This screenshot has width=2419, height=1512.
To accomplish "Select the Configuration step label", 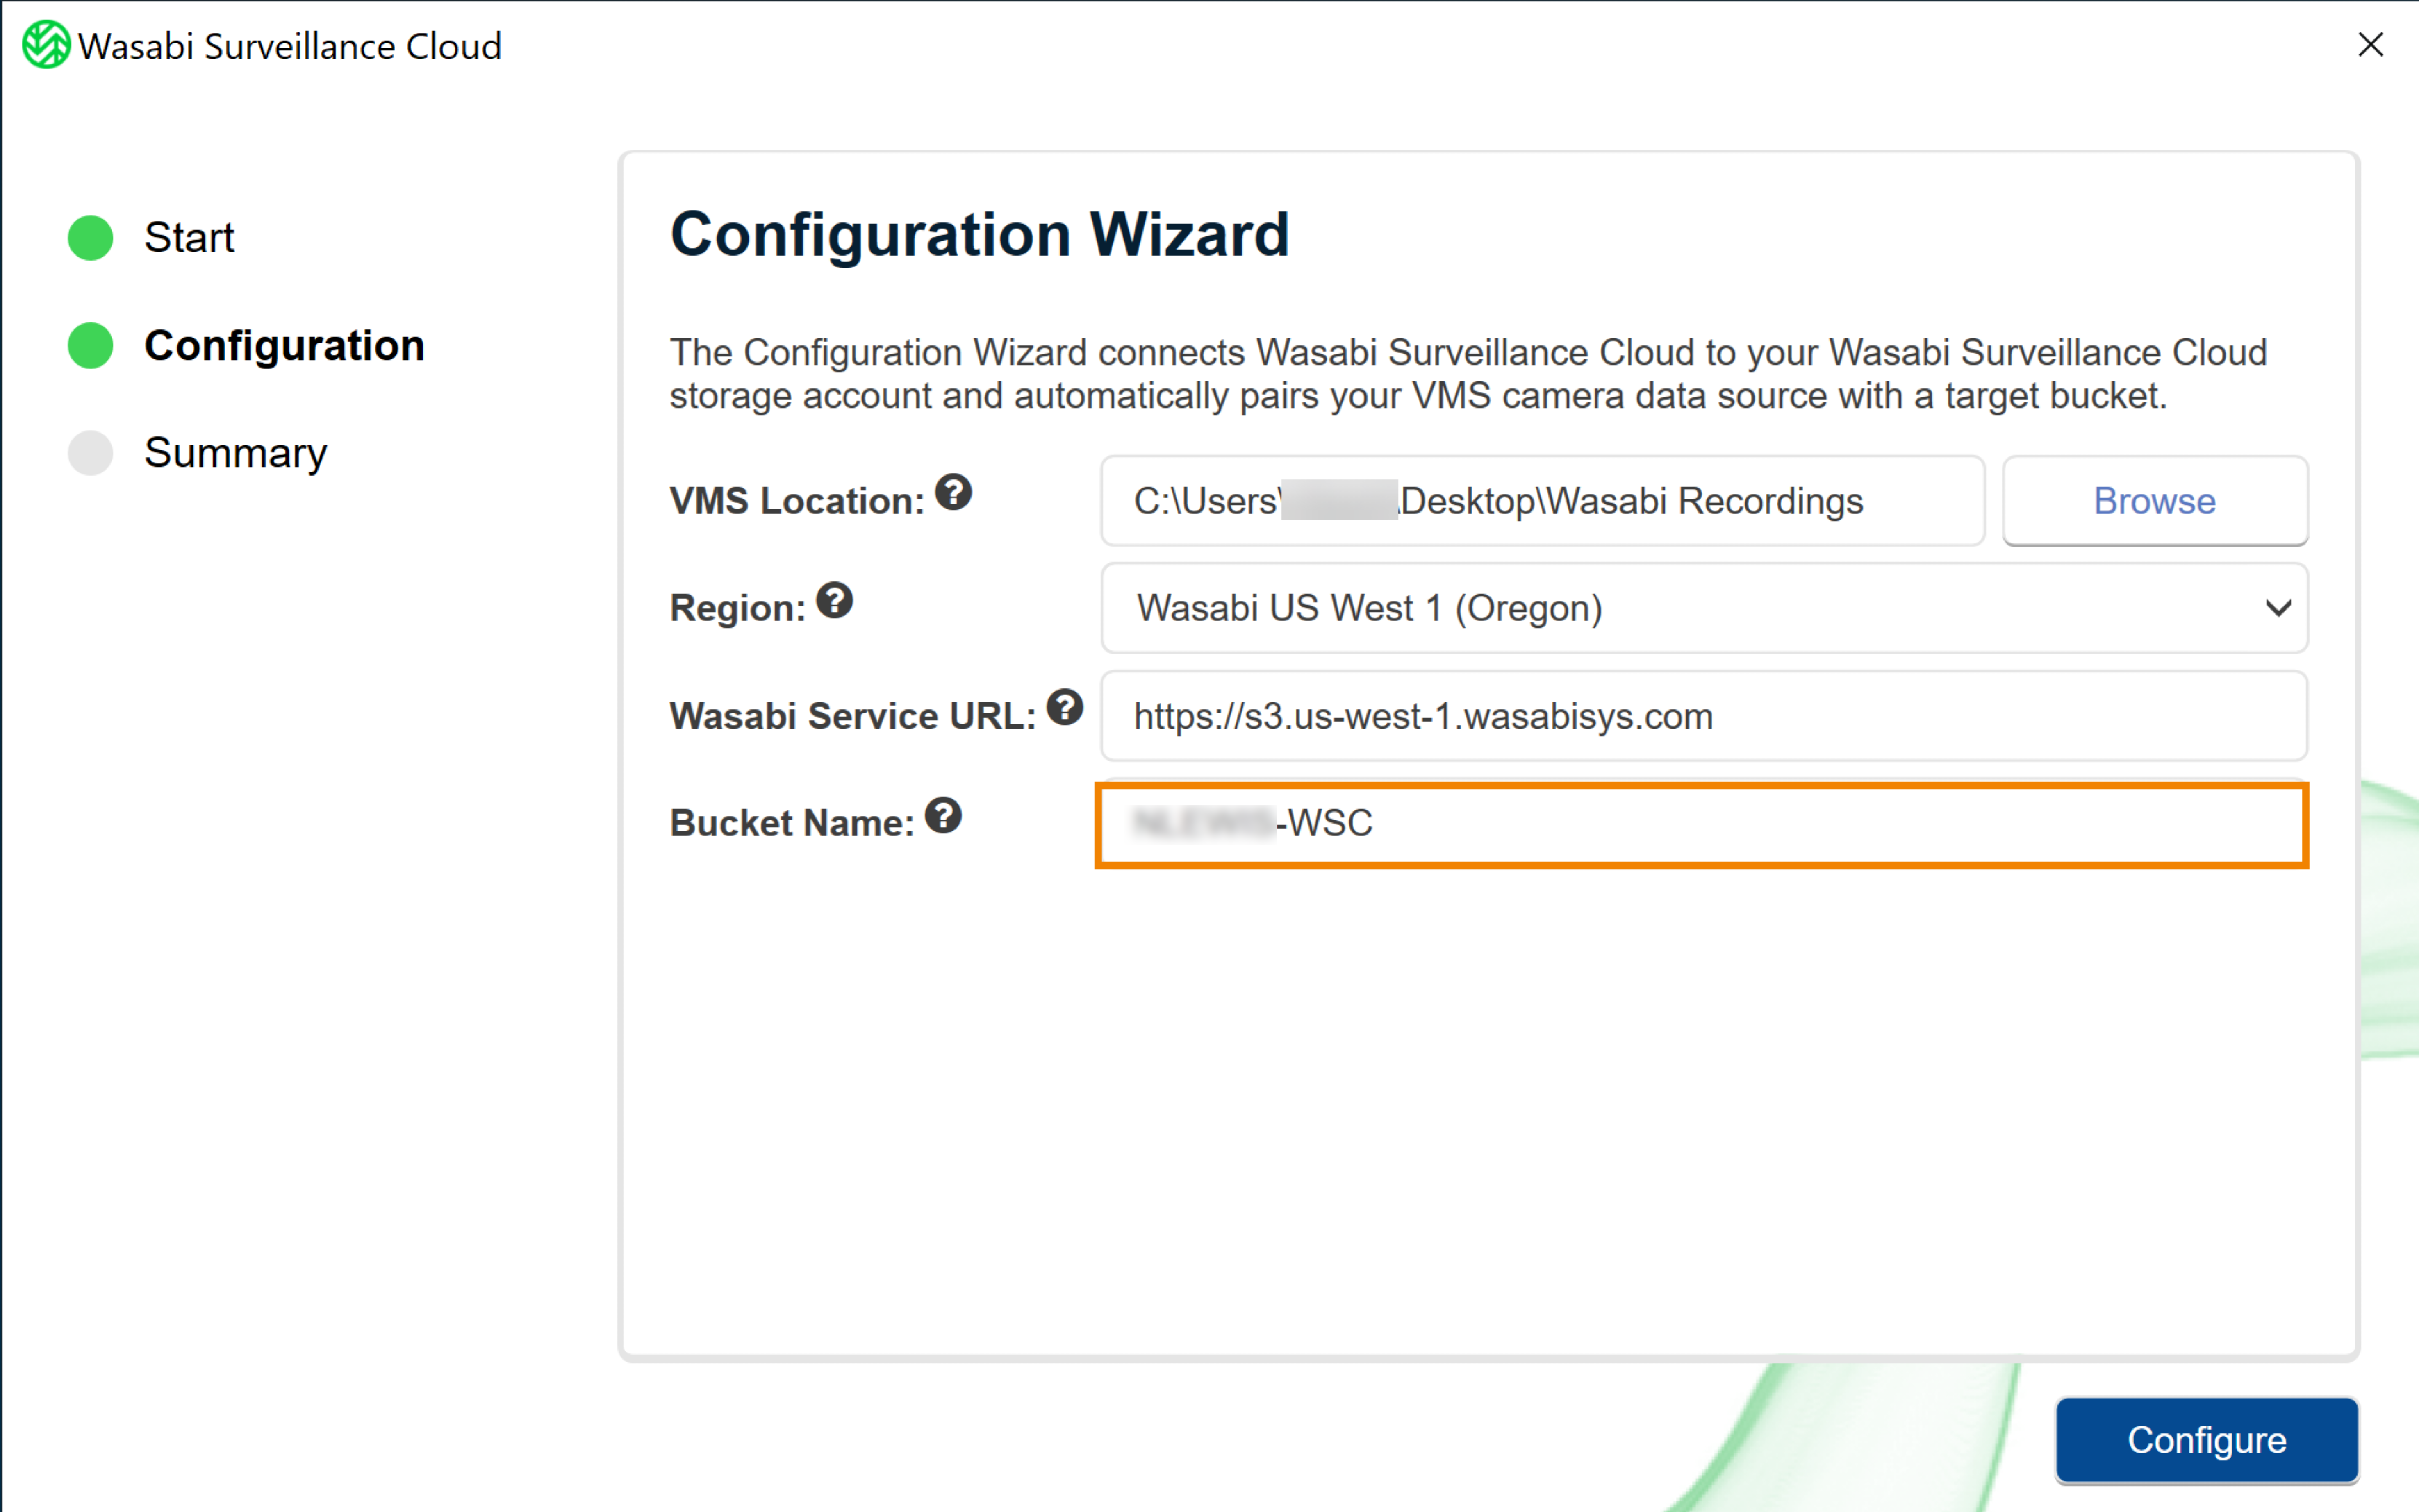I will click(284, 346).
